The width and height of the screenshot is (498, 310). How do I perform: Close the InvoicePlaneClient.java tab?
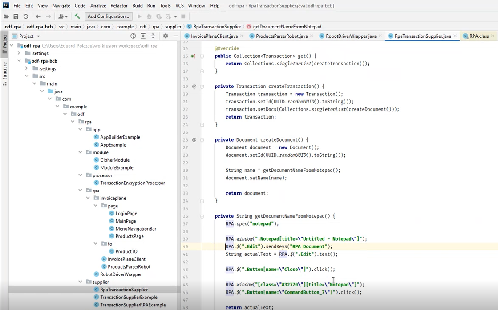click(x=242, y=36)
